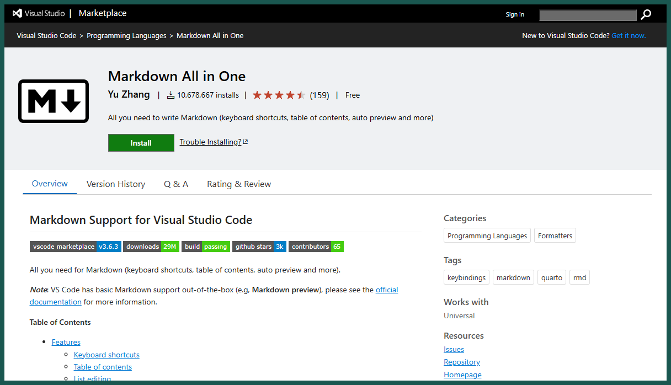The image size is (671, 385).
Task: Click the Get it now link
Action: (629, 35)
